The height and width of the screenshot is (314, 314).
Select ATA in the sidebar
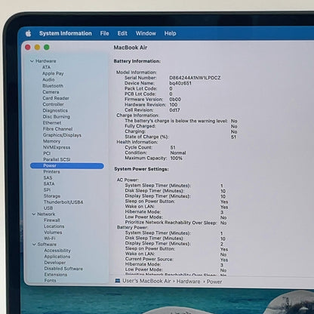point(46,67)
